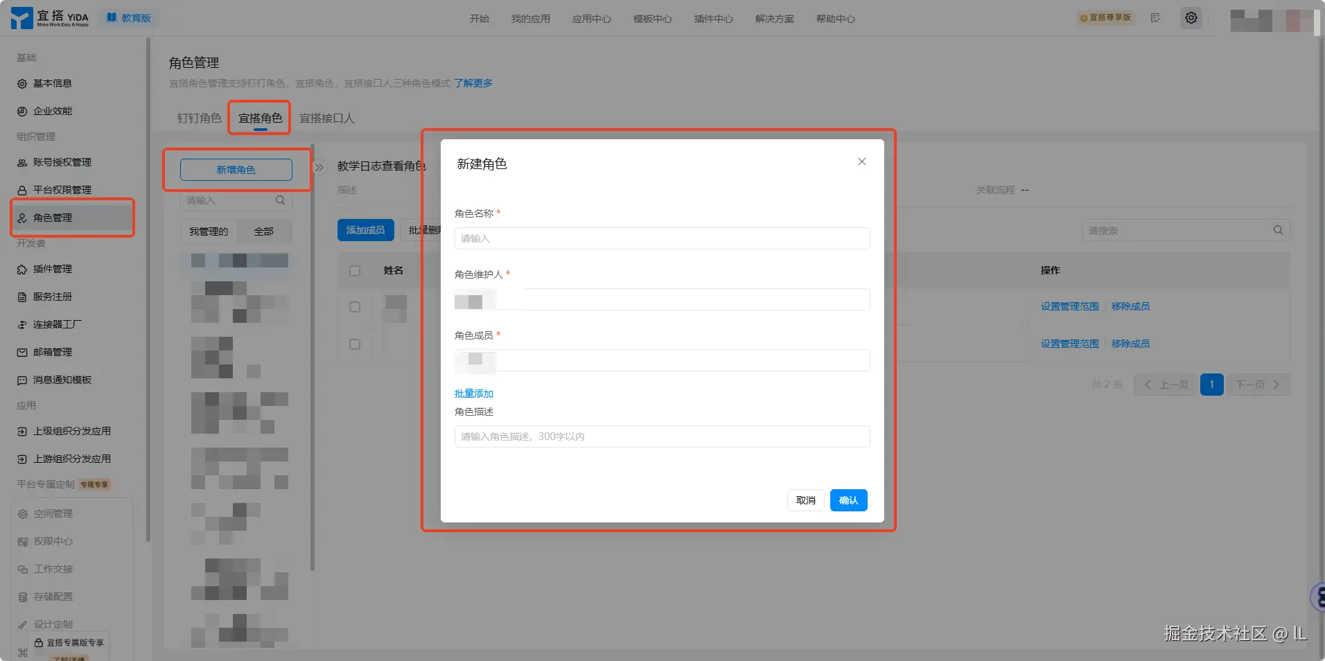1325x661 pixels.
Task: Check the first member row checkbox
Action: pyautogui.click(x=354, y=306)
